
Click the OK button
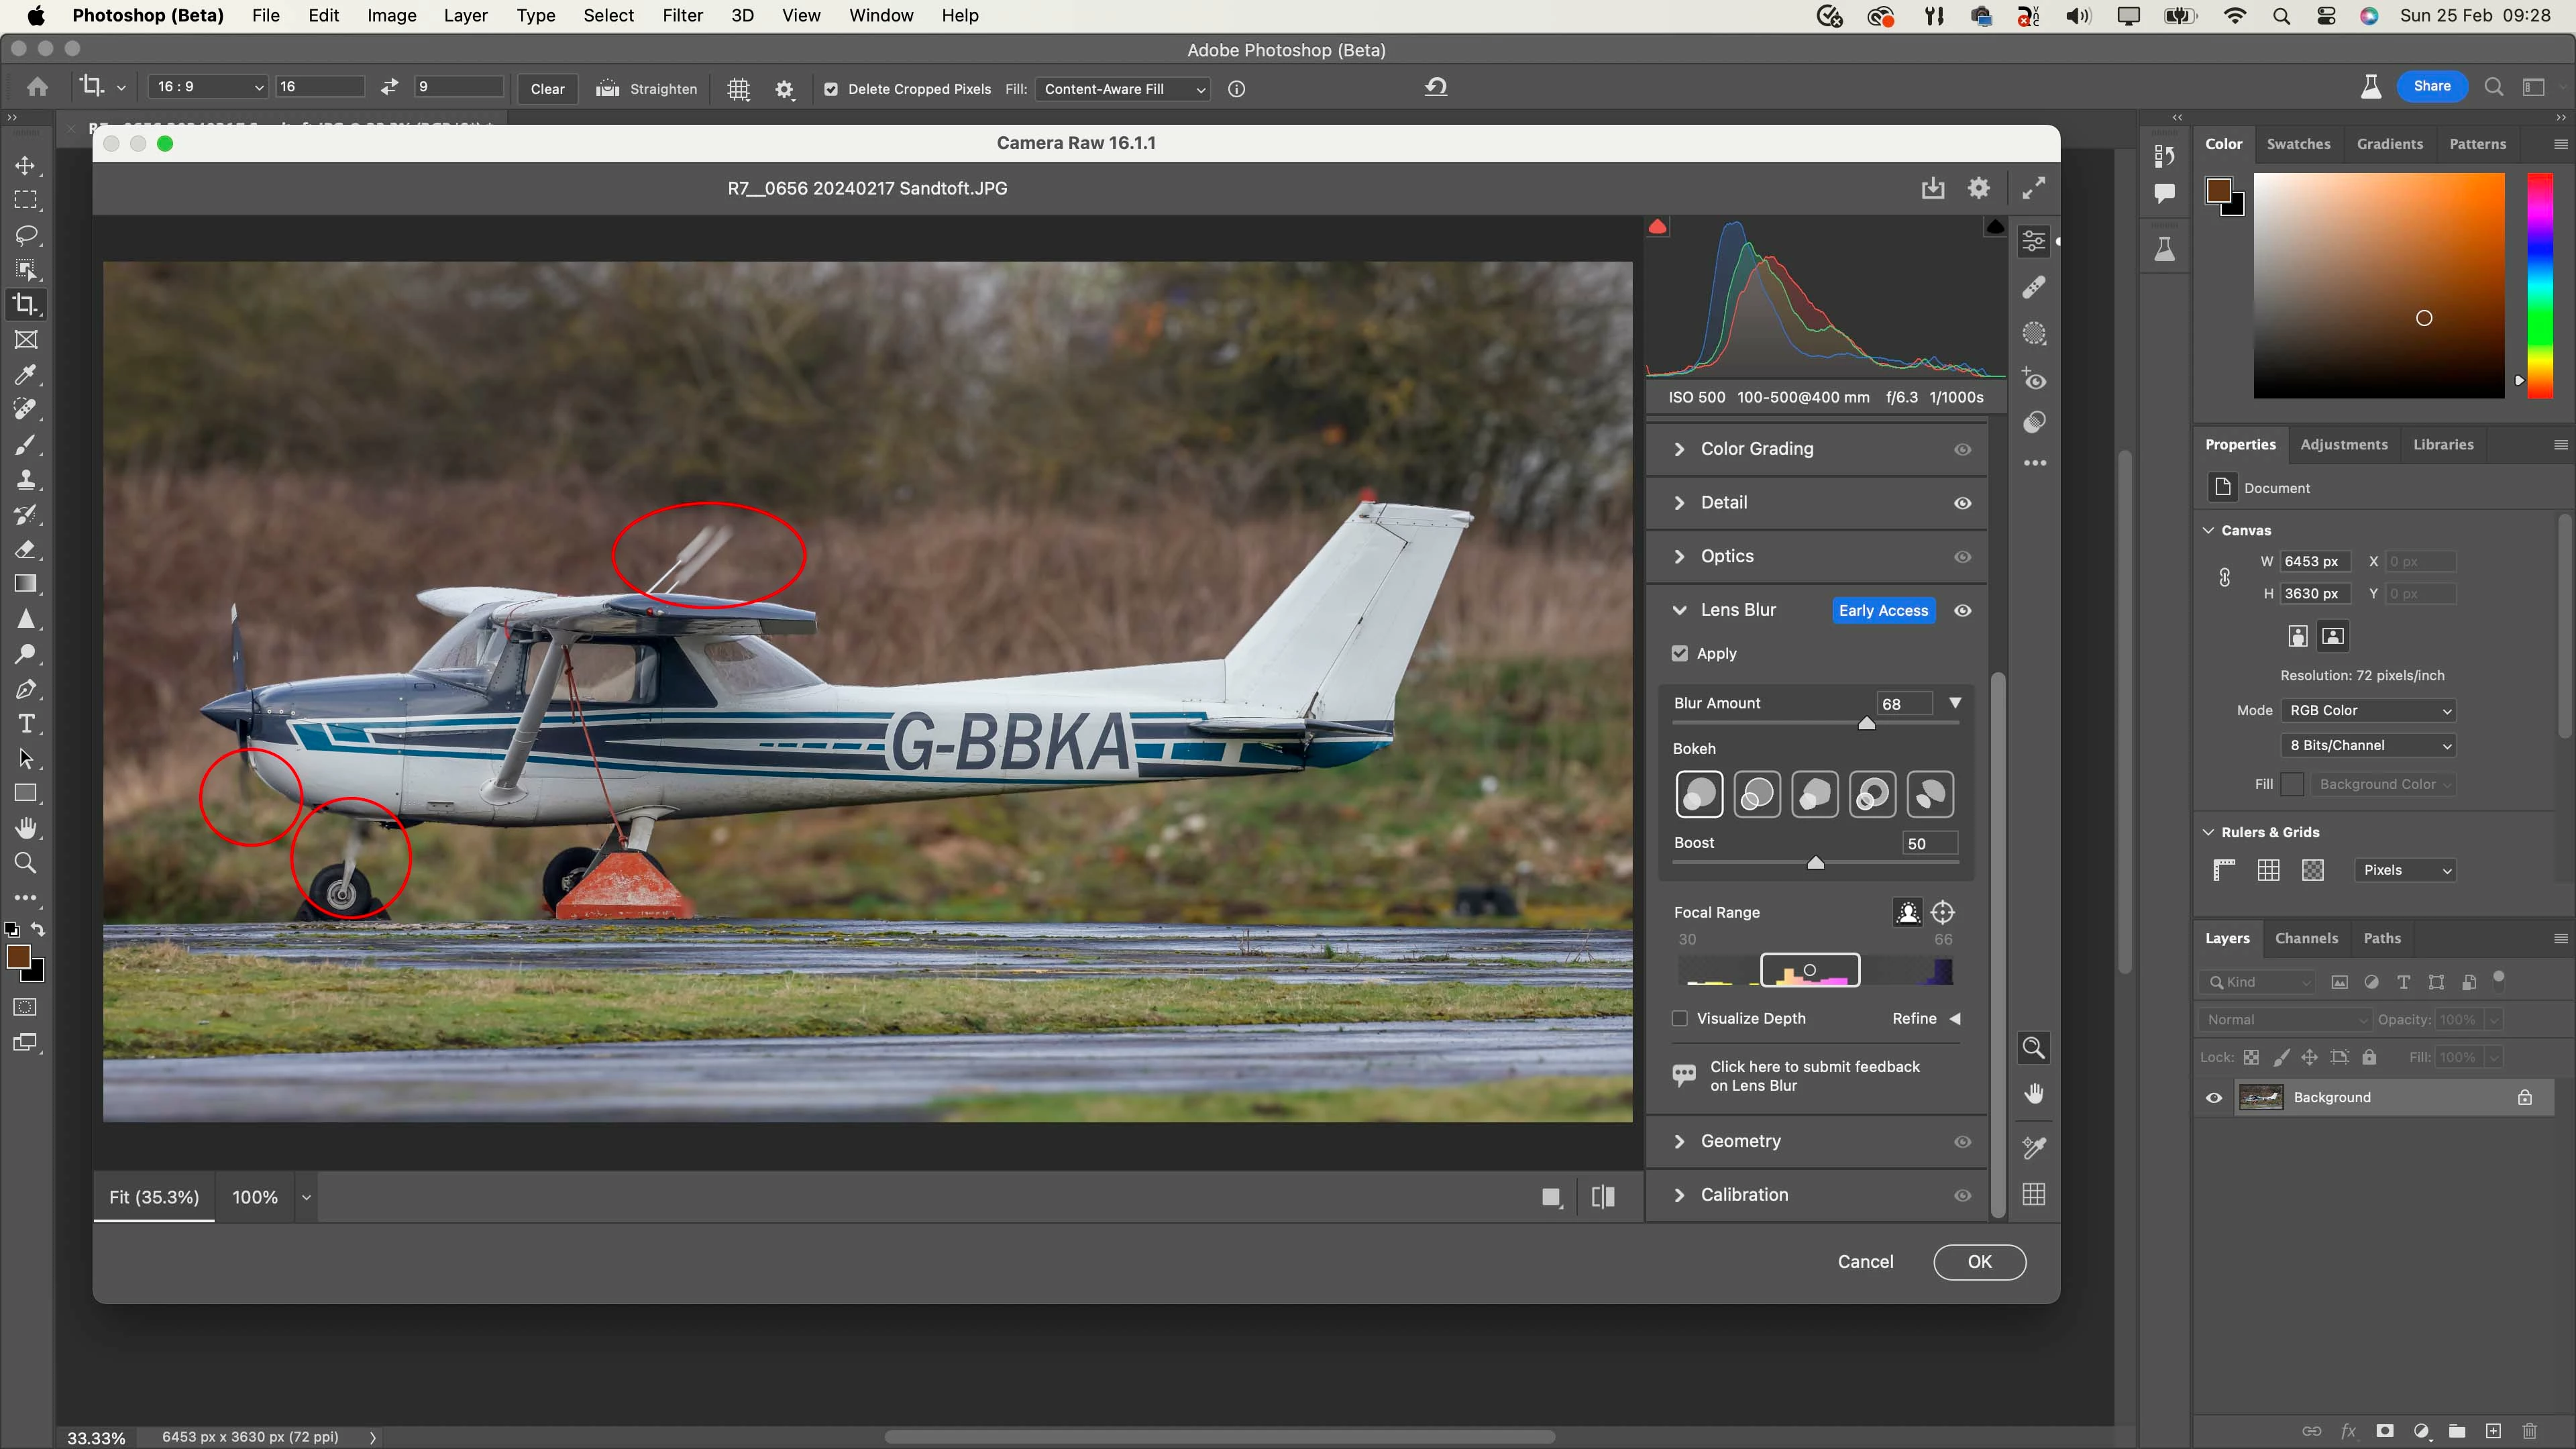pos(1979,1261)
